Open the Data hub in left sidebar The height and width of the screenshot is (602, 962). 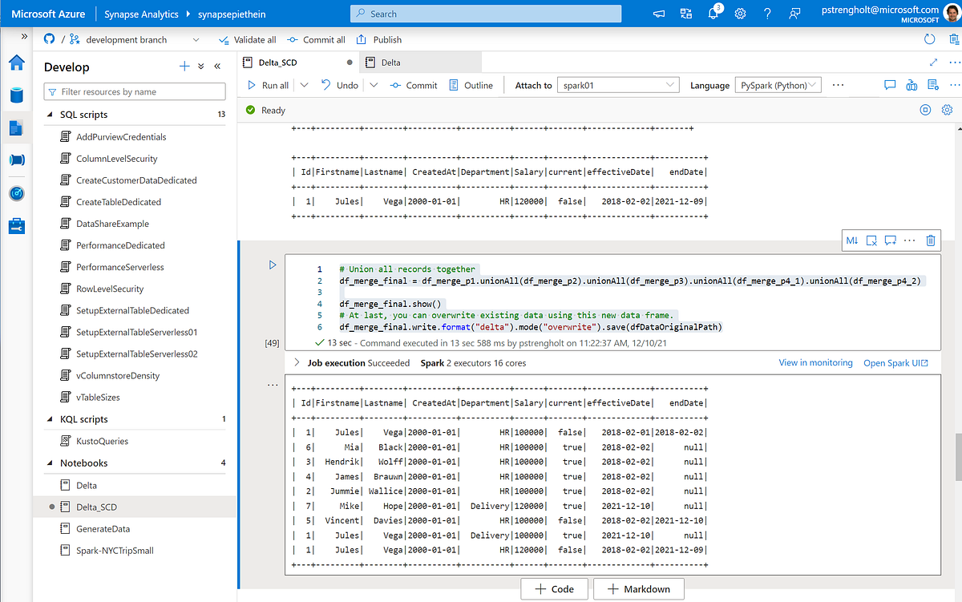[x=16, y=95]
